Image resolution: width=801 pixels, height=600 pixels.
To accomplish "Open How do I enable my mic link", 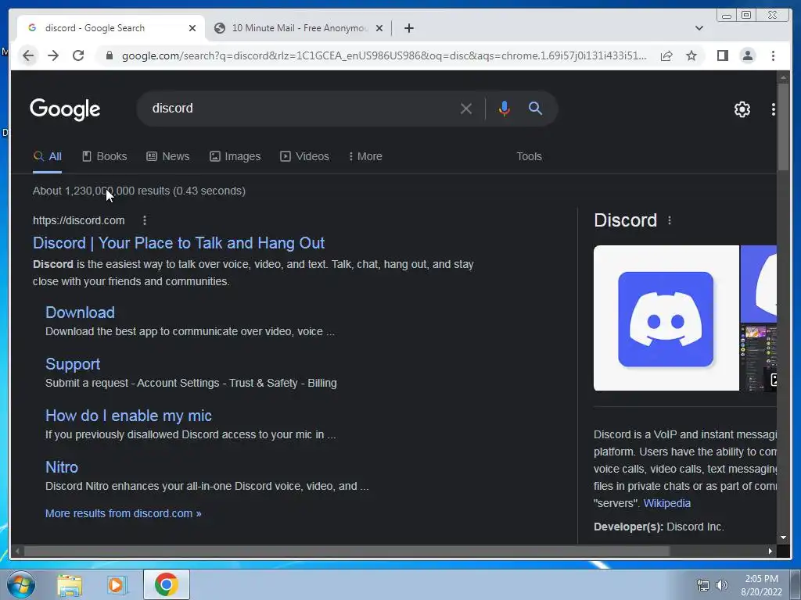I will coord(129,416).
